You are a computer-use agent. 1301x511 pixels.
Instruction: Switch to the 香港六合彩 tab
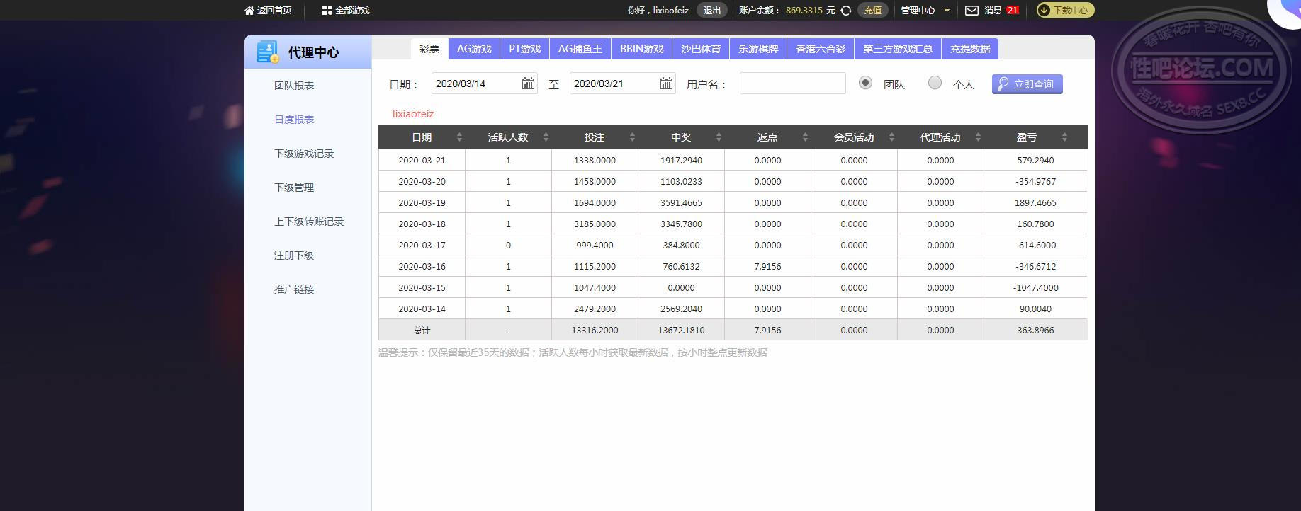(x=821, y=49)
